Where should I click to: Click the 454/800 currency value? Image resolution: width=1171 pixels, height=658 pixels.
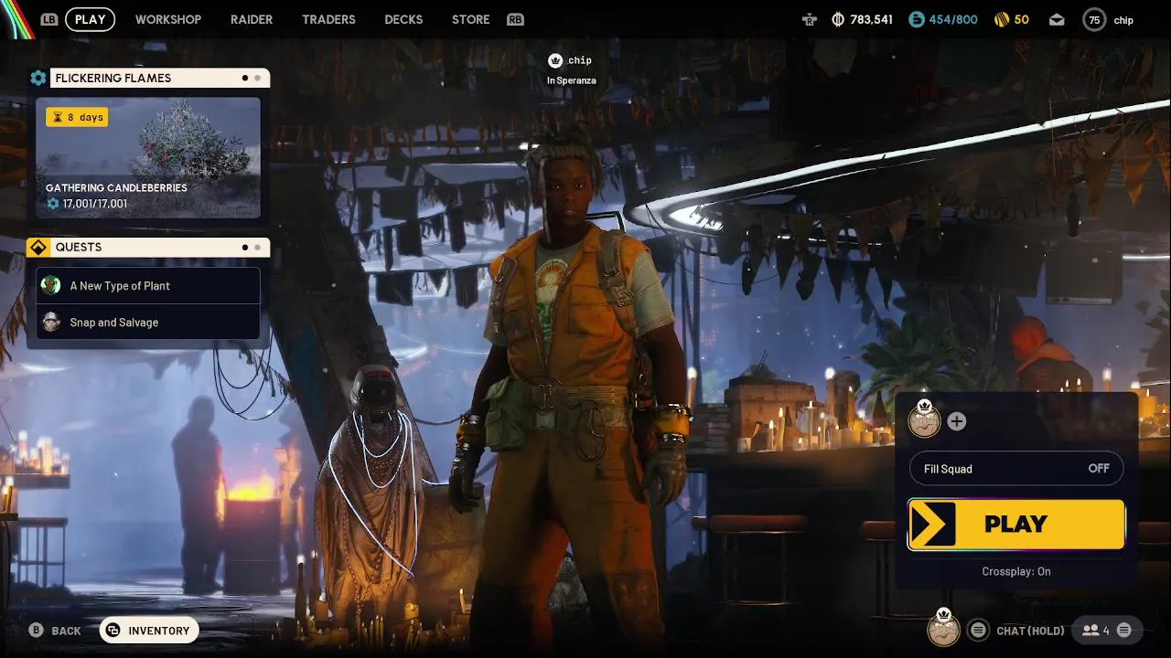(953, 19)
